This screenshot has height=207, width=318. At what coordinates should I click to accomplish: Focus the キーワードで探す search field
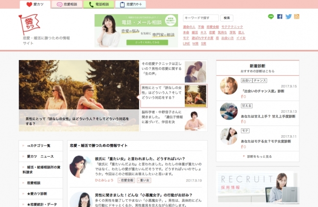201,18
